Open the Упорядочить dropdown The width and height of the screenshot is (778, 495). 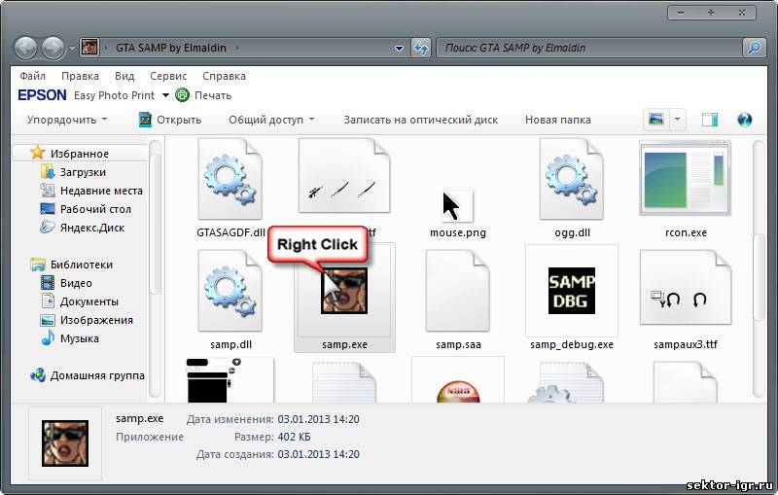[67, 120]
